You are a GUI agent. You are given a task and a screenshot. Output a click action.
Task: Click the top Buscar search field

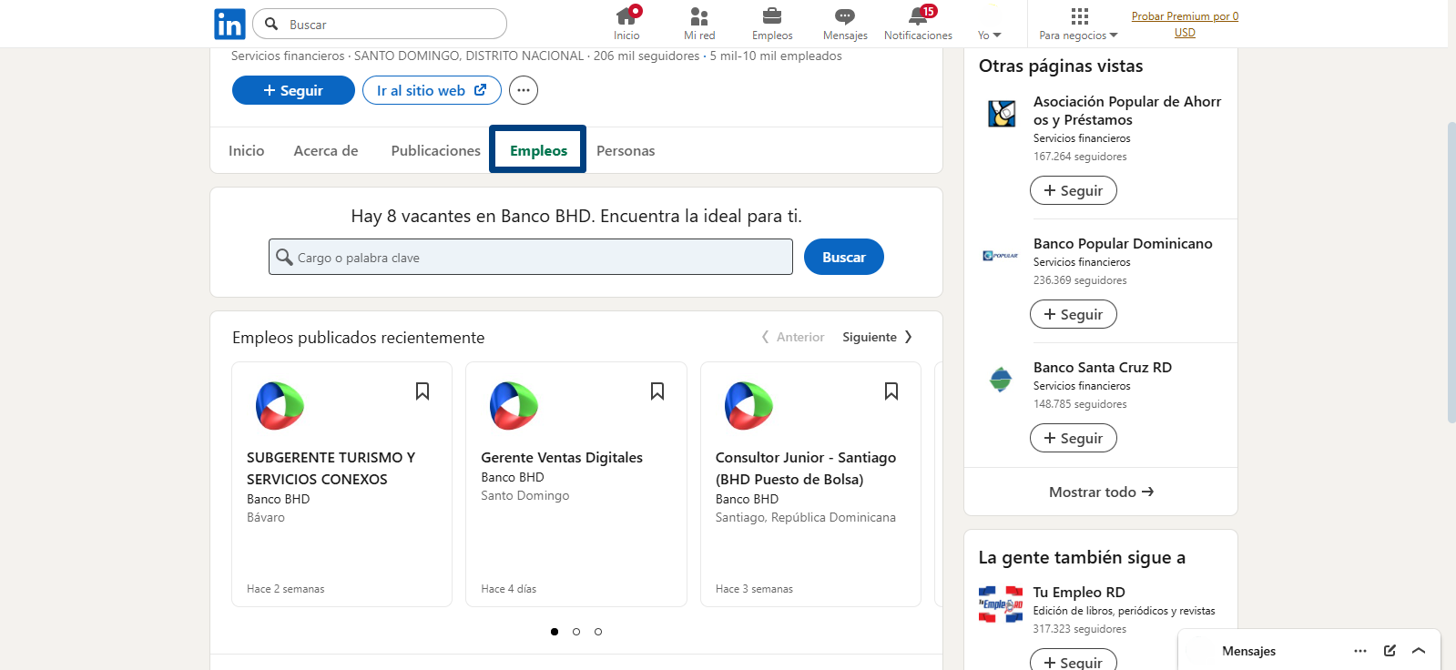pyautogui.click(x=380, y=24)
